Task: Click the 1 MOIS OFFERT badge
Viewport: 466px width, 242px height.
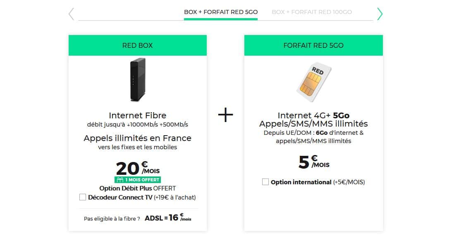Action: pos(138,180)
